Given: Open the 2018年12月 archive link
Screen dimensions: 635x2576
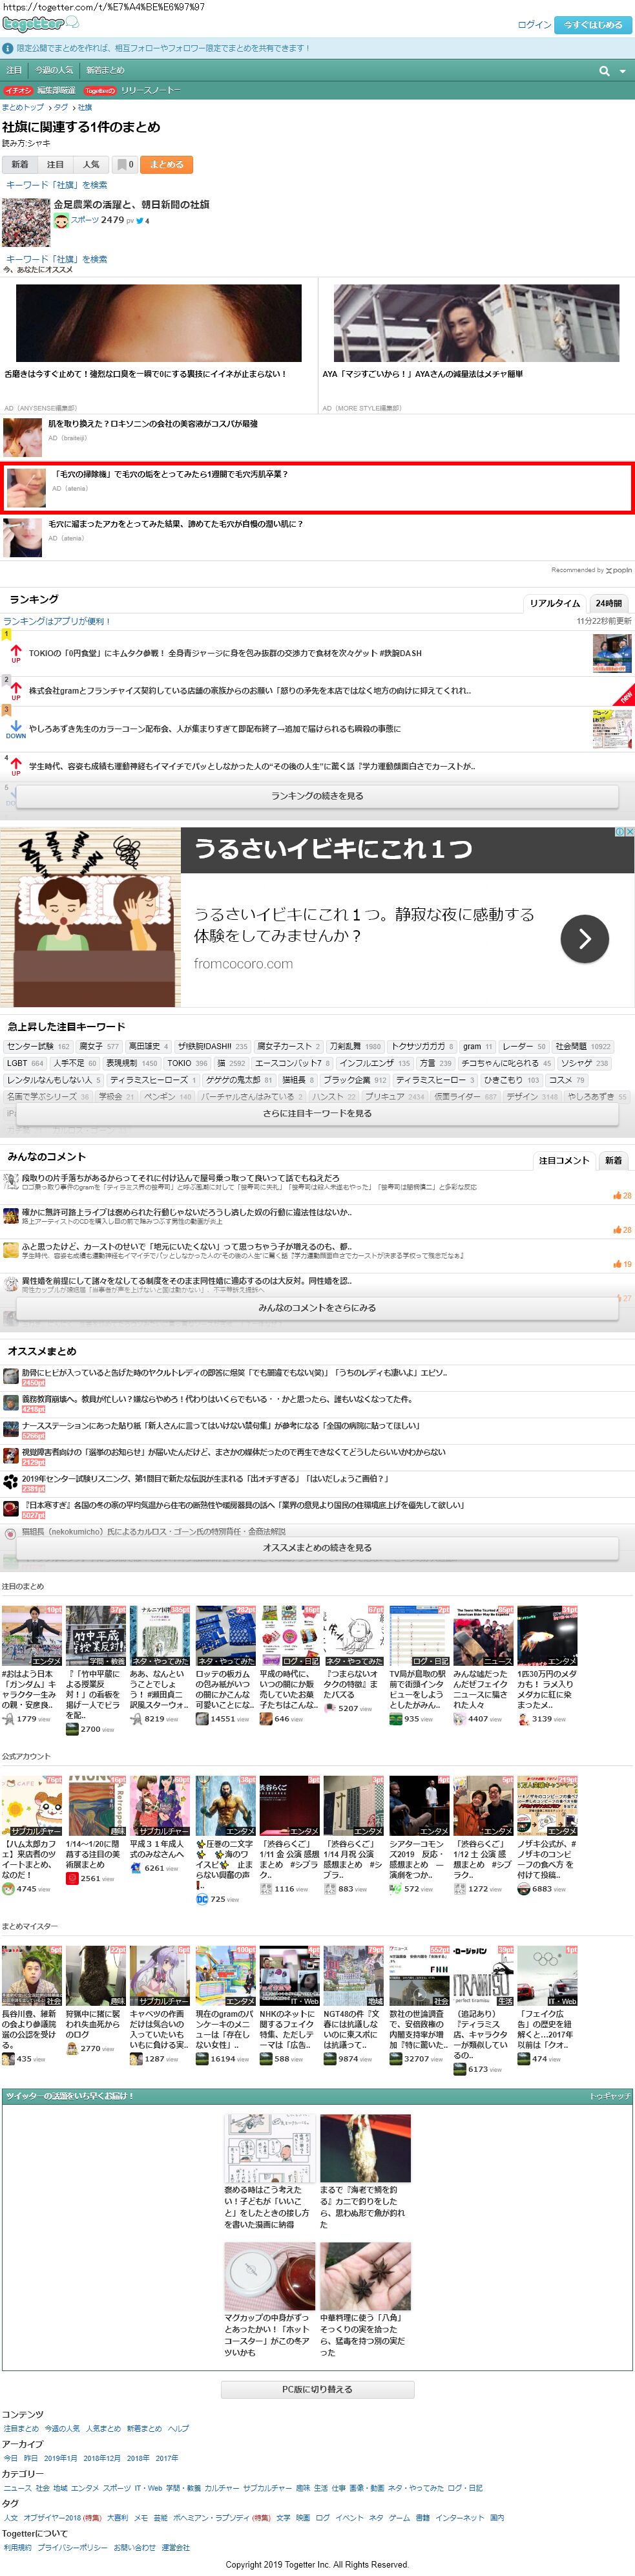Looking at the screenshot, I should pyautogui.click(x=102, y=2458).
